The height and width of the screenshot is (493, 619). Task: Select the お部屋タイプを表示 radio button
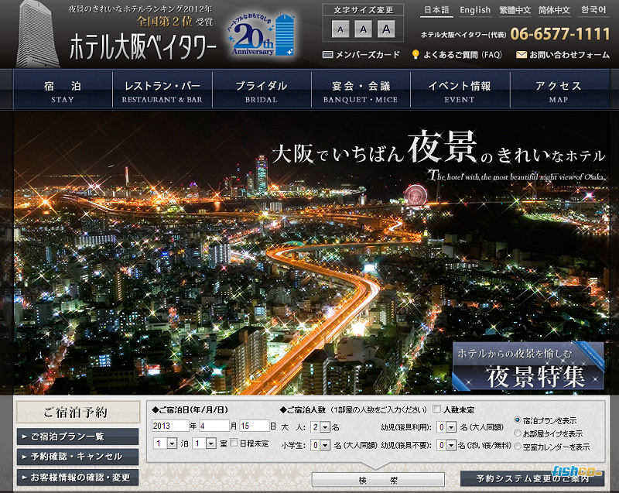pyautogui.click(x=517, y=433)
